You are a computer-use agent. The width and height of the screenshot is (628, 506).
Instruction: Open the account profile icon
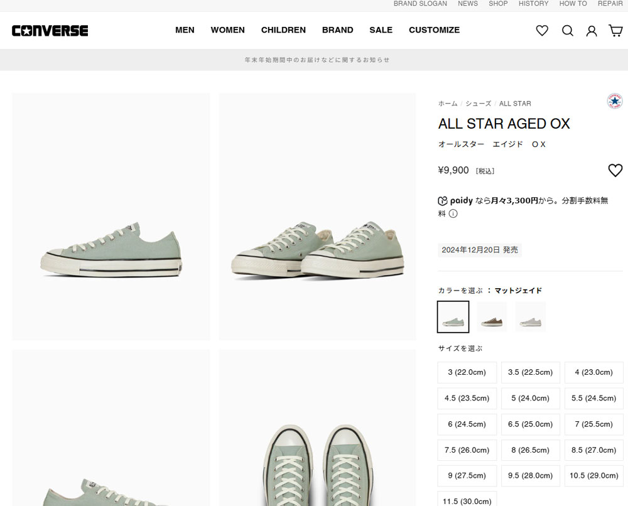click(592, 31)
